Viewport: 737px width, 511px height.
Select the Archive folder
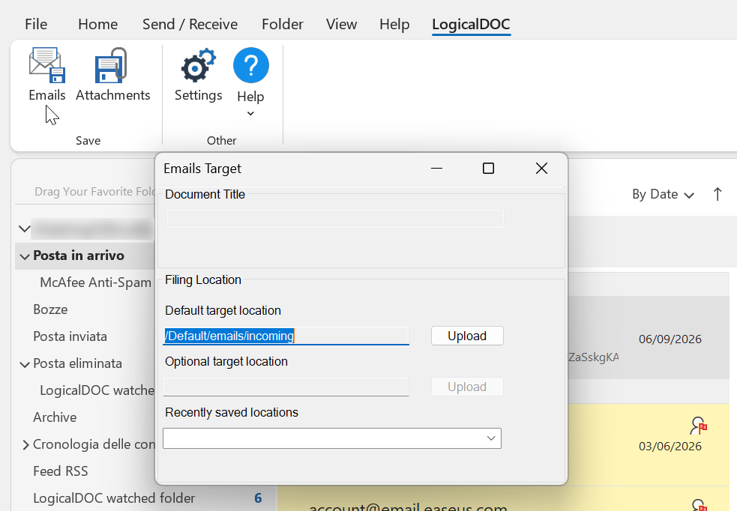pos(55,417)
